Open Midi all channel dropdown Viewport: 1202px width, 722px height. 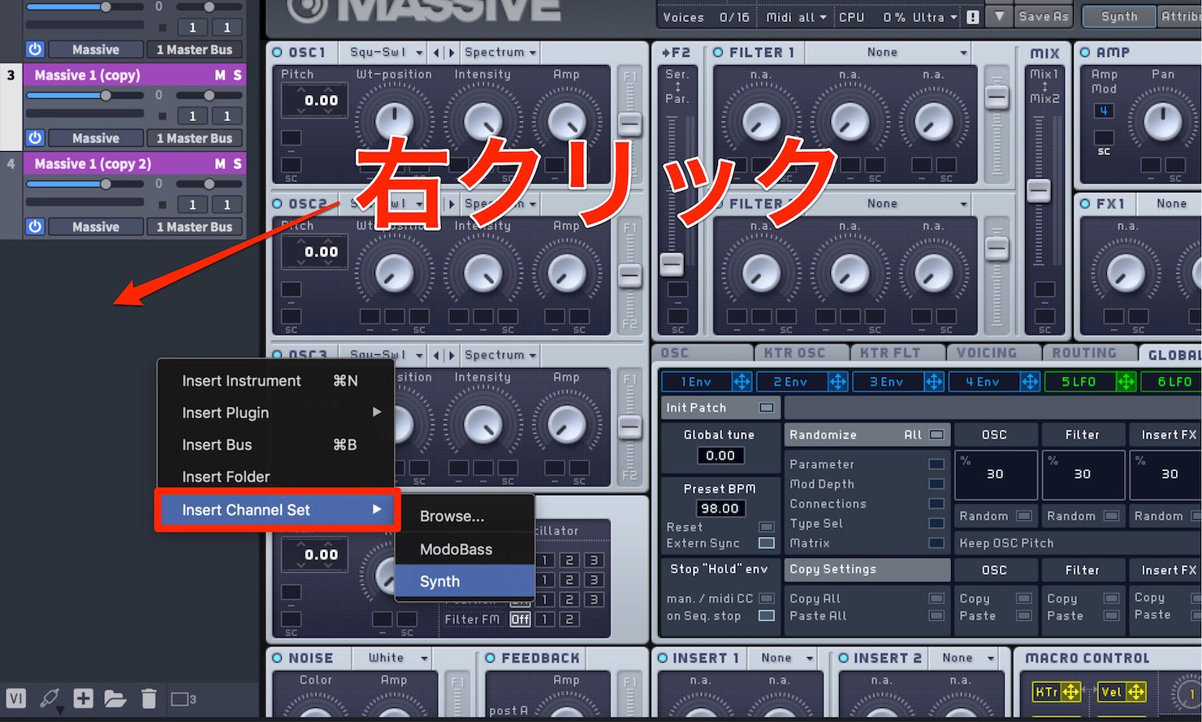(x=796, y=17)
